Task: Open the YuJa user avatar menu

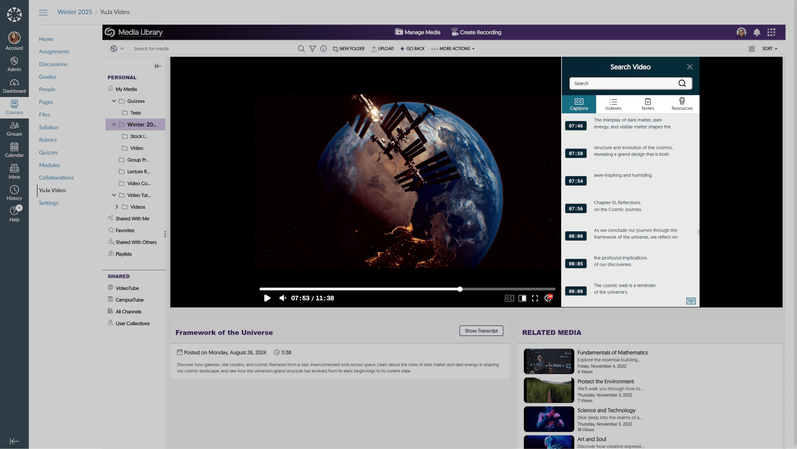Action: click(x=742, y=32)
